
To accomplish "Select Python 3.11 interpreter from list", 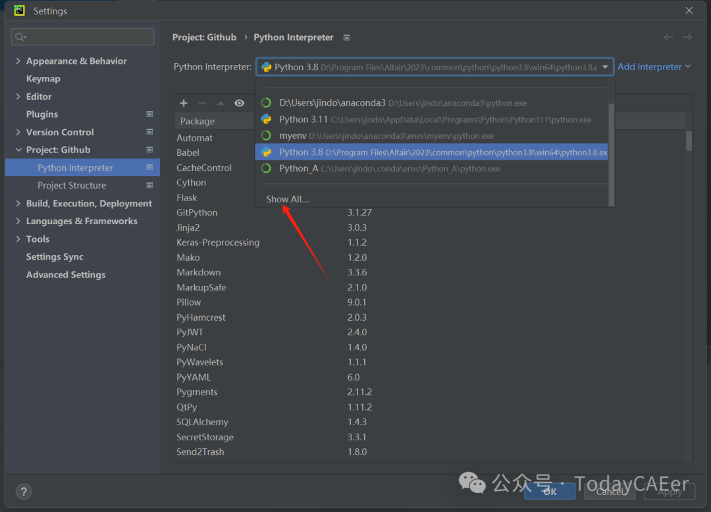I will tap(431, 120).
